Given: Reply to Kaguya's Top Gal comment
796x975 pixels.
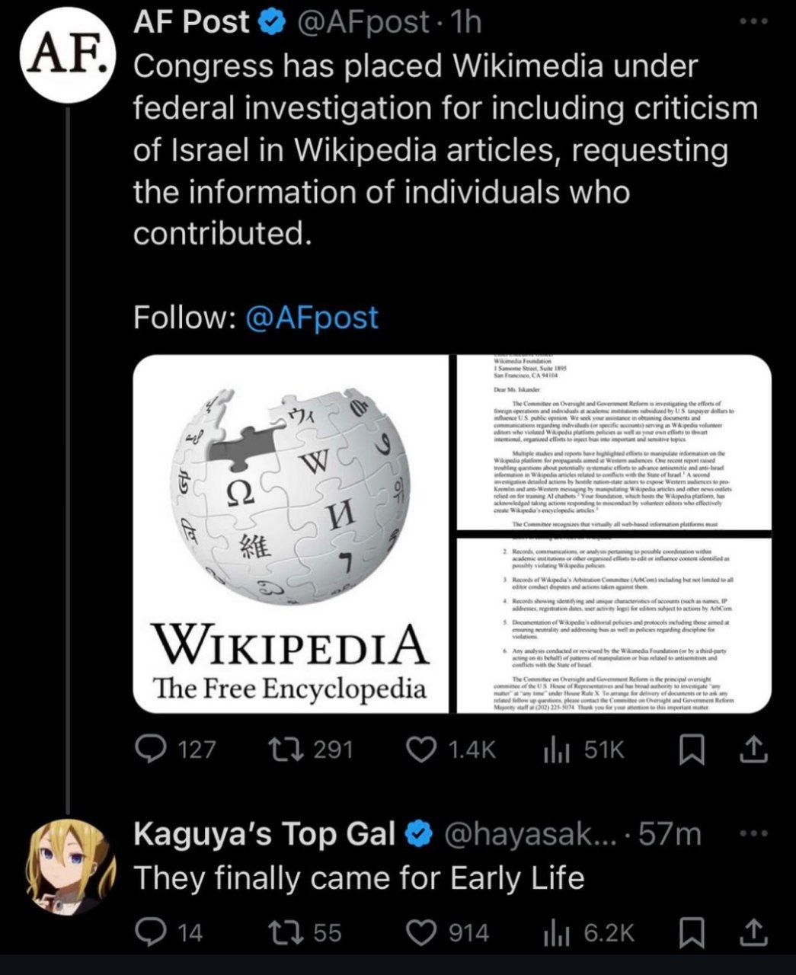Looking at the screenshot, I should click(x=169, y=932).
